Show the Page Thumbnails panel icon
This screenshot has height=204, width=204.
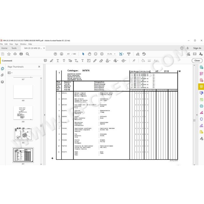[2, 68]
